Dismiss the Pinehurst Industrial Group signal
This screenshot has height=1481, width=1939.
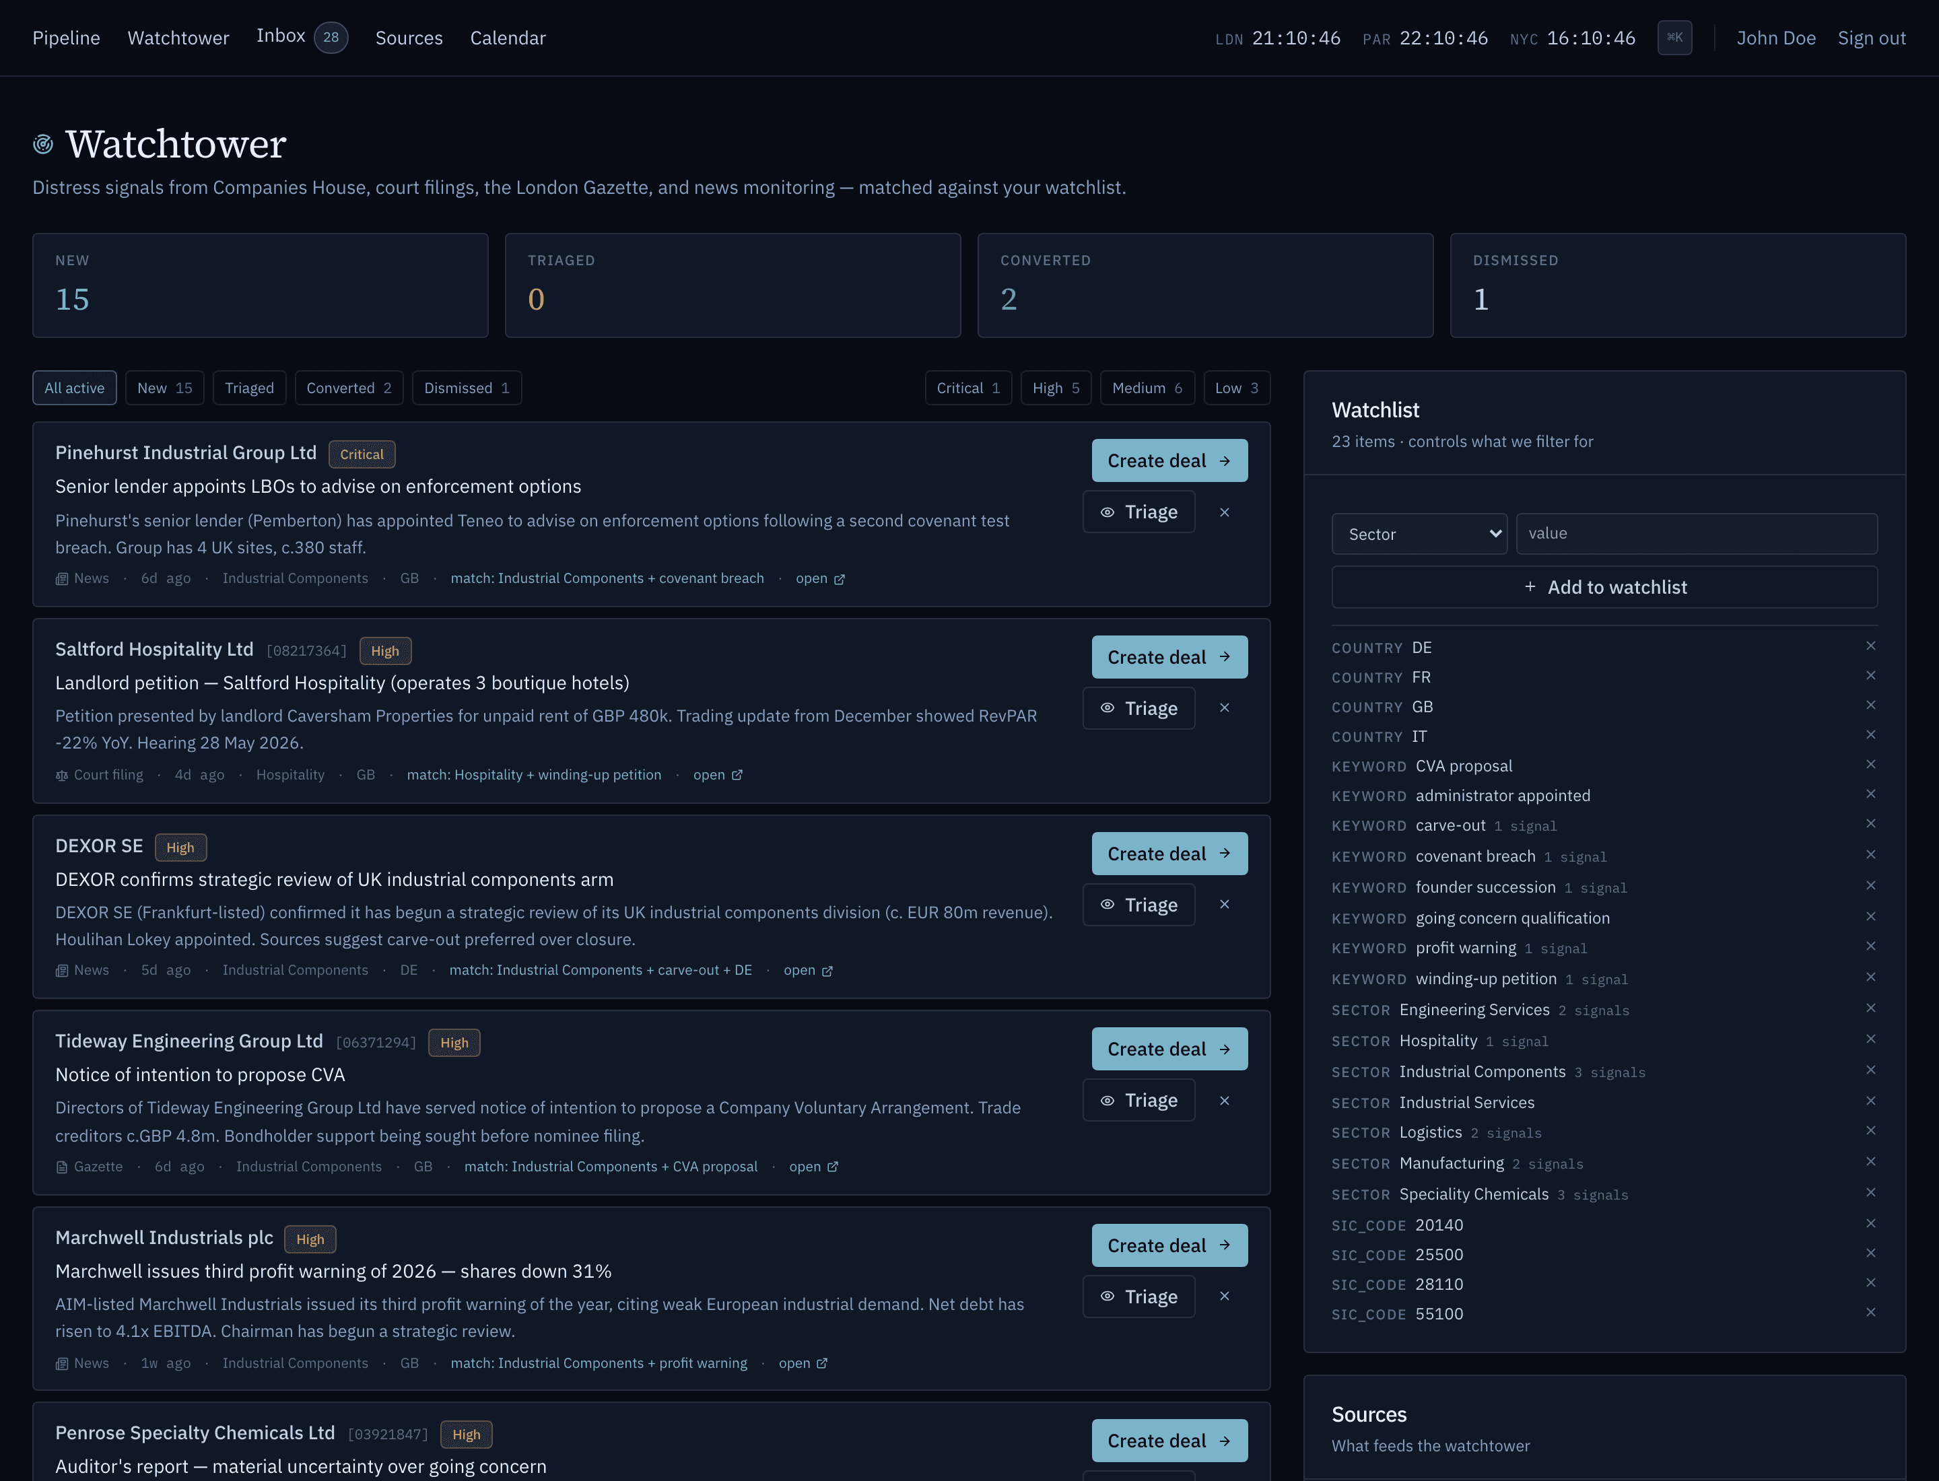(x=1224, y=512)
